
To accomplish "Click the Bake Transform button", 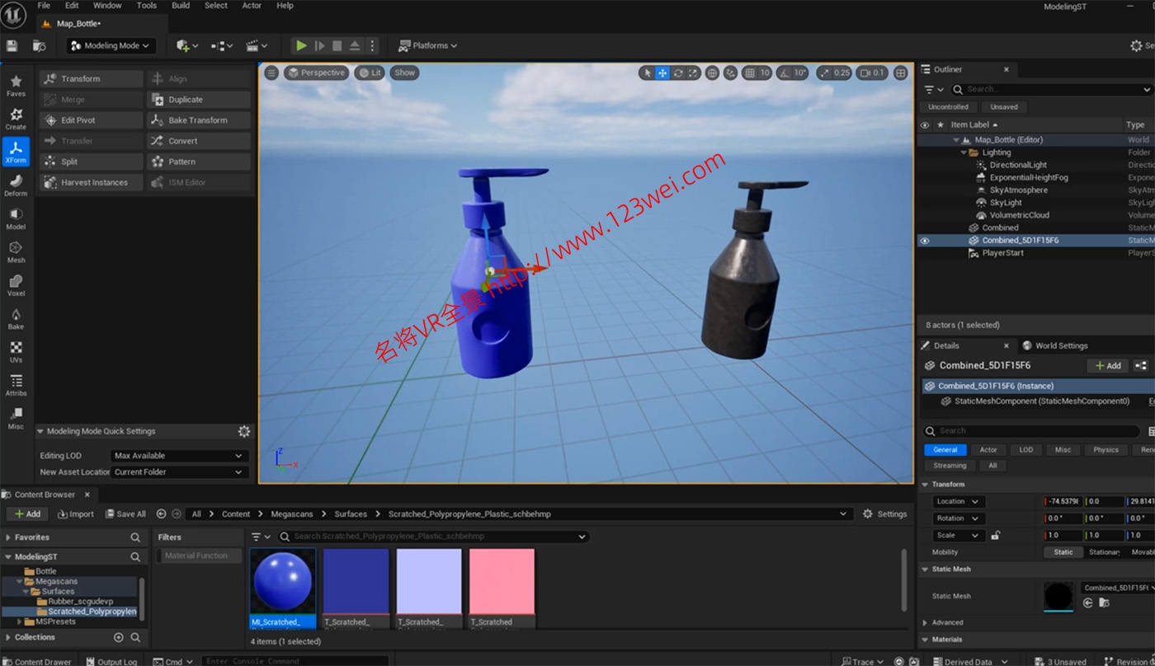I will (198, 120).
